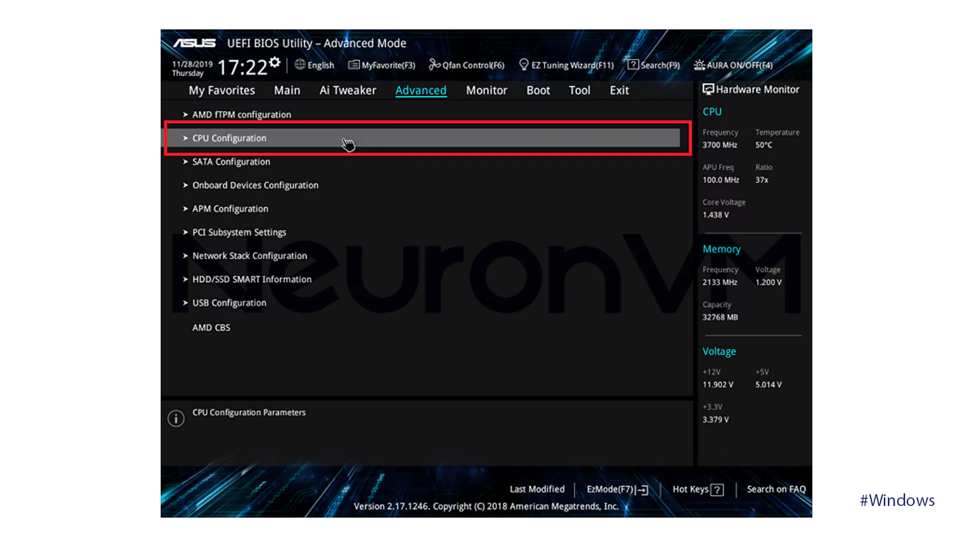Click the 32768 MB capacity value
The height and width of the screenshot is (547, 973).
(x=720, y=317)
